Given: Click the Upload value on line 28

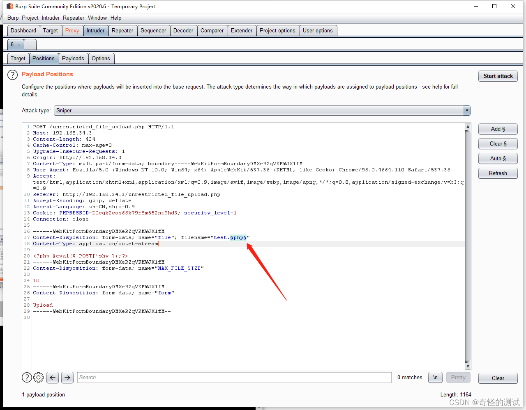Looking at the screenshot, I should pos(43,305).
